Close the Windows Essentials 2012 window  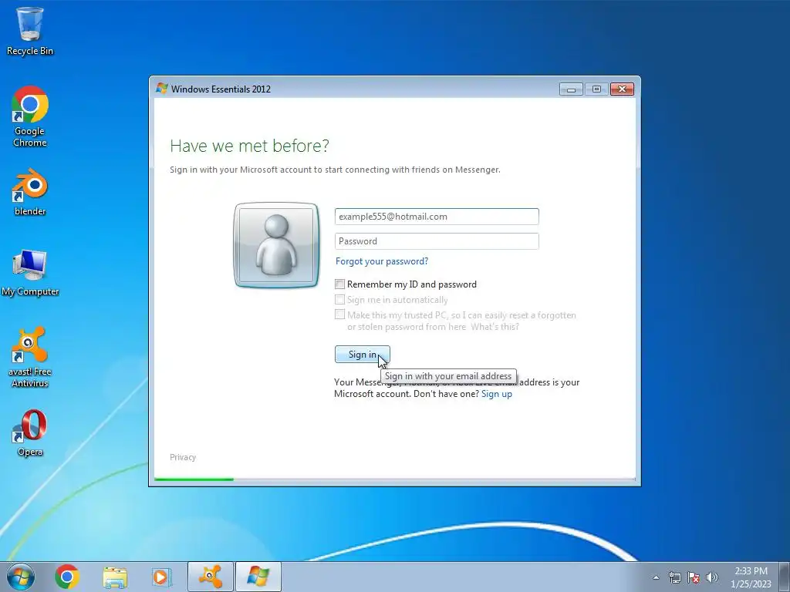click(623, 89)
